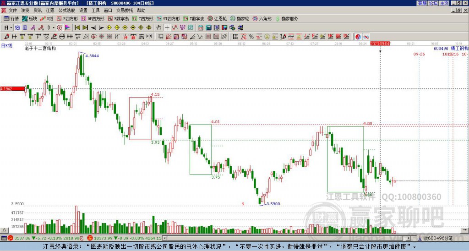The height and width of the screenshot is (251, 469).
Task: Click the infinity symbol icon
Action: click(x=366, y=37)
